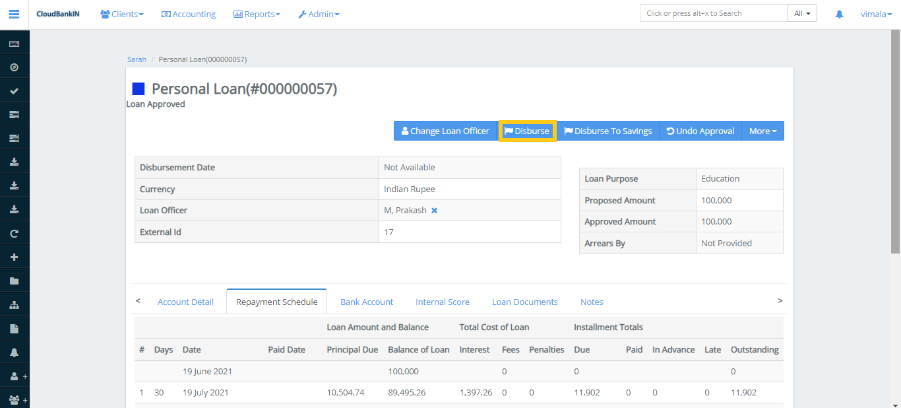Expand the vimala user account dropdown

(x=875, y=13)
